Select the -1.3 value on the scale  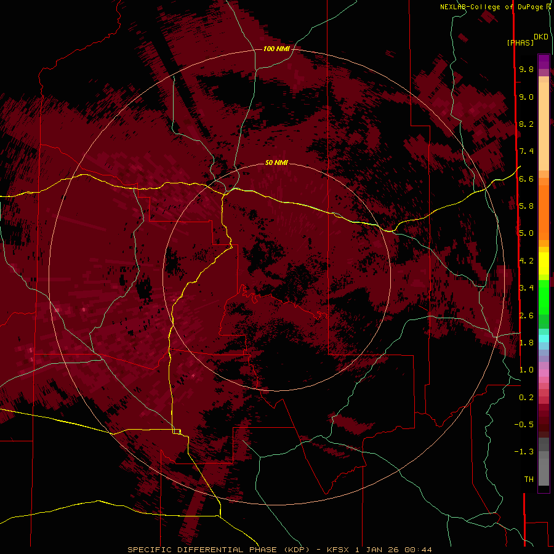point(524,452)
